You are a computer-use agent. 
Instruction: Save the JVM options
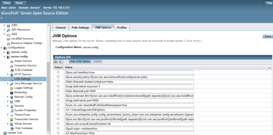click(268, 36)
